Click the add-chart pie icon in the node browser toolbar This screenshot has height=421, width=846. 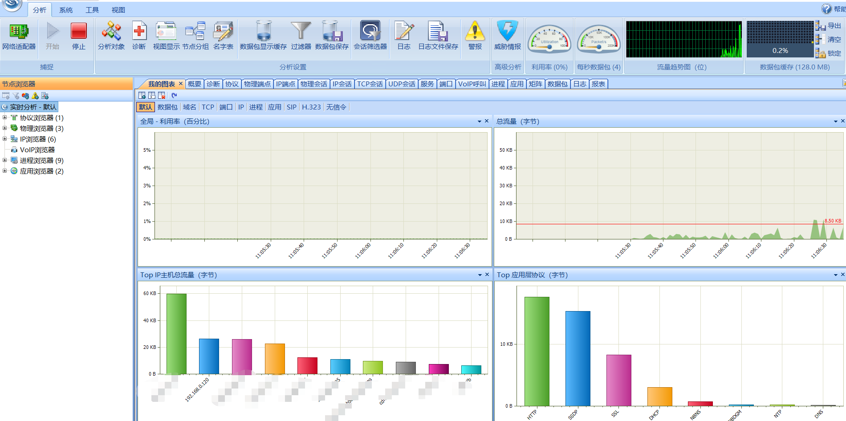point(25,96)
